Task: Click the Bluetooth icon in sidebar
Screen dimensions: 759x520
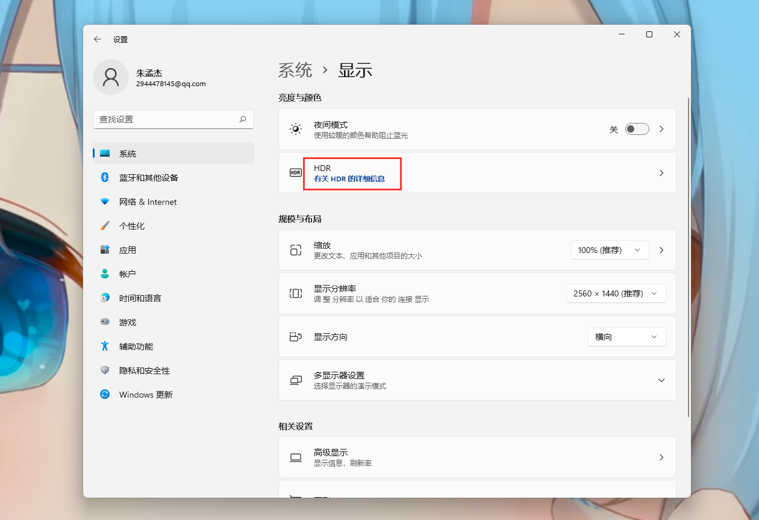Action: pos(105,178)
